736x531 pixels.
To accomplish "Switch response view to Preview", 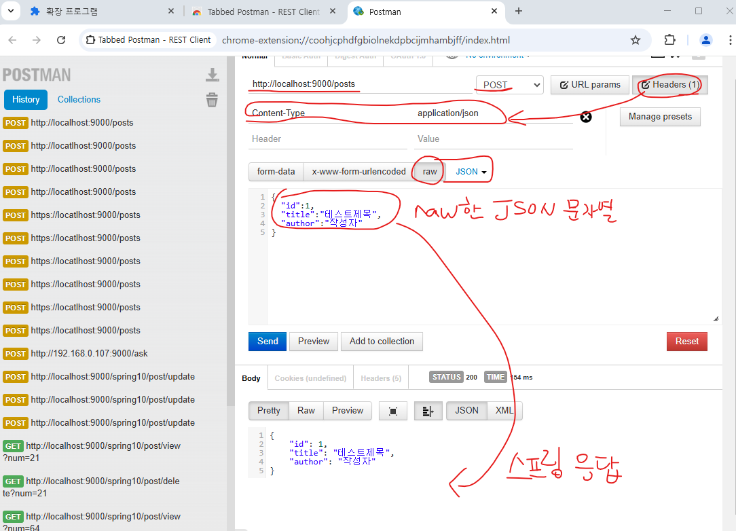I will [348, 411].
